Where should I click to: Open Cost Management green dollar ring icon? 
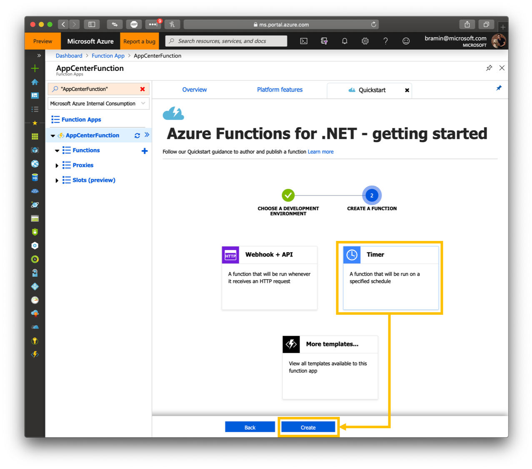pyautogui.click(x=35, y=259)
